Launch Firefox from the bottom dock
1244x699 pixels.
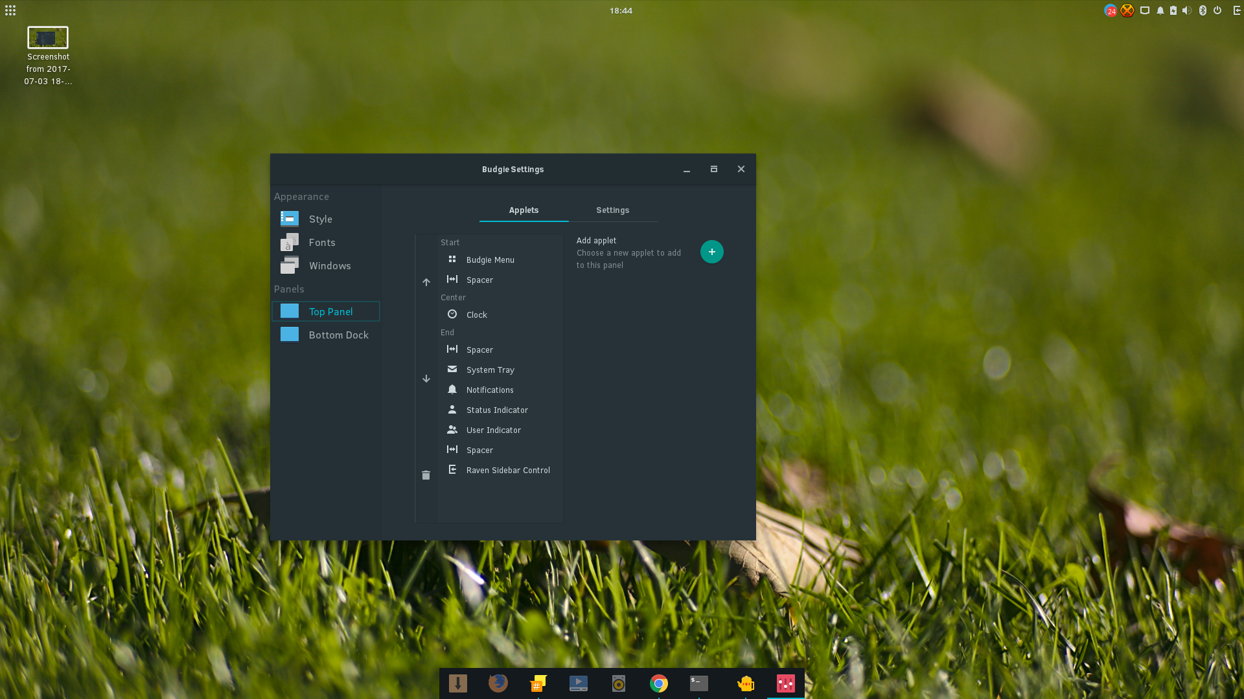point(498,683)
